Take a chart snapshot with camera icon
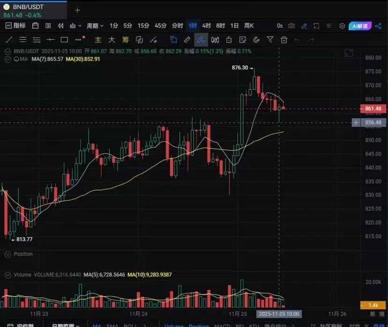The height and width of the screenshot is (327, 388). point(292,26)
